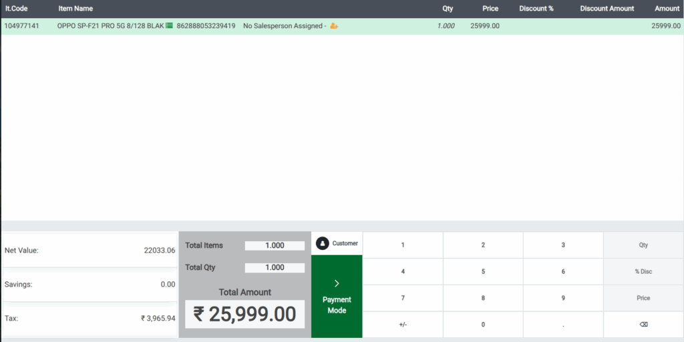Open Payment Mode
The height and width of the screenshot is (342, 684).
pos(337,297)
